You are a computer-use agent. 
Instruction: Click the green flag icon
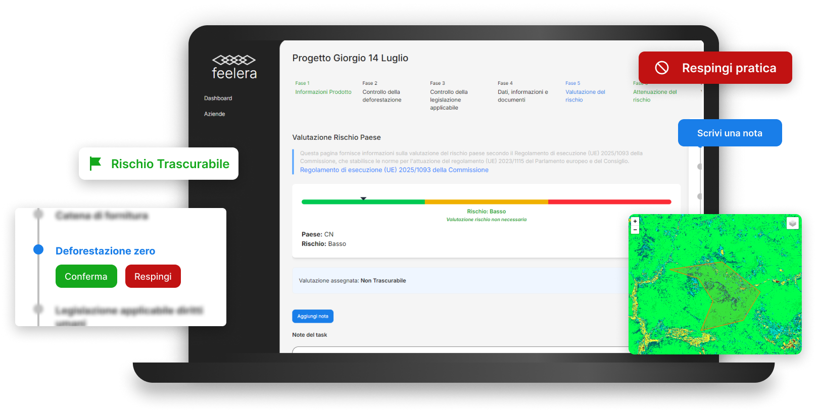(x=95, y=164)
